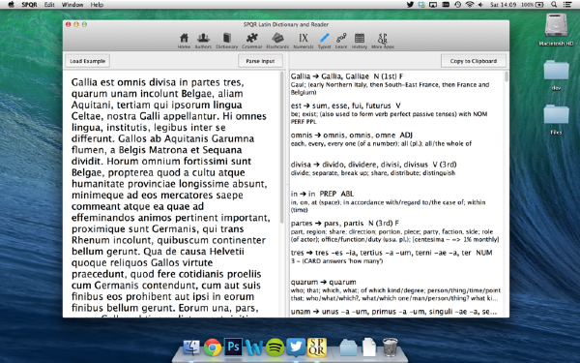Image resolution: width=580 pixels, height=363 pixels.
Task: Click the word 'Gallia' in input text
Action: click(x=85, y=82)
